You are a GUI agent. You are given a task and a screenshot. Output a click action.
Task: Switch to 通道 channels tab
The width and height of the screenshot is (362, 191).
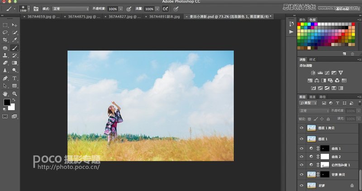[x=312, y=97]
